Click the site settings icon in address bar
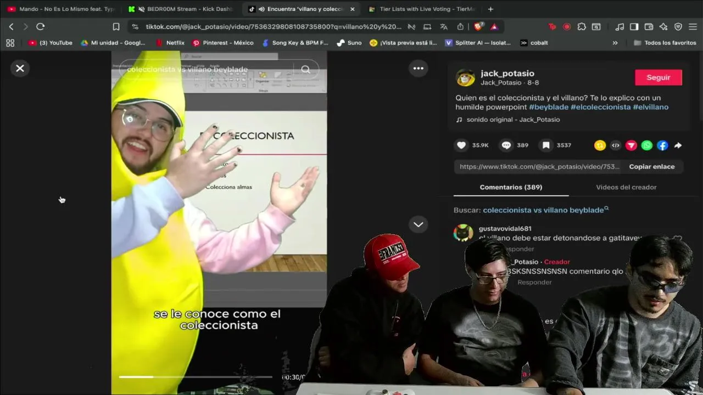The width and height of the screenshot is (703, 395). 135,26
